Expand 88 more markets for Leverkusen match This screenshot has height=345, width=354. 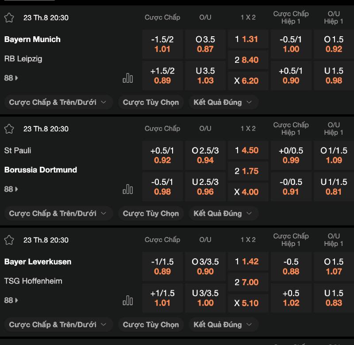pyautogui.click(x=11, y=300)
